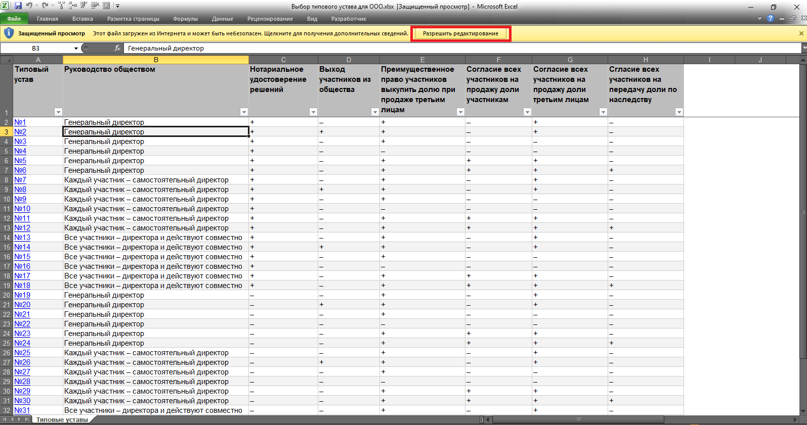Click previous-sheet navigation arrow

click(x=12, y=419)
